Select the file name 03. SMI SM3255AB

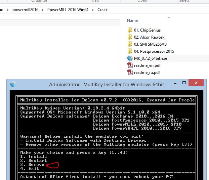click(x=150, y=44)
